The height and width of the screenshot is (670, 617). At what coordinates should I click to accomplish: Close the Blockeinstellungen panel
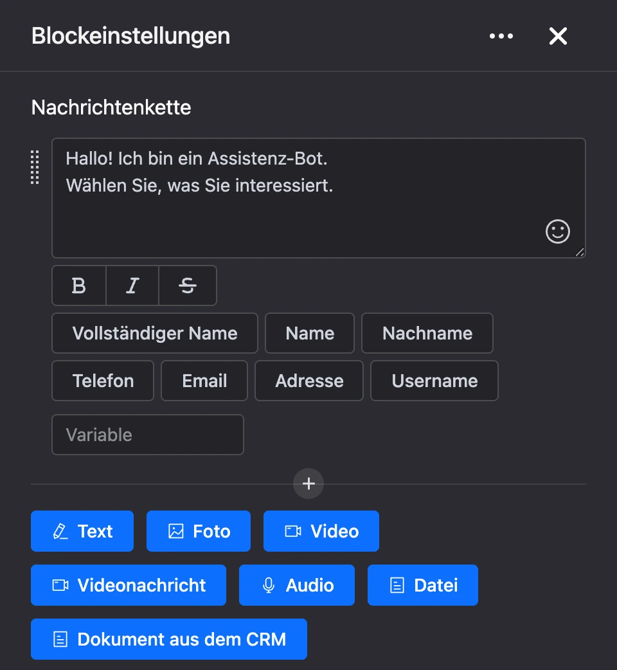pyautogui.click(x=558, y=36)
